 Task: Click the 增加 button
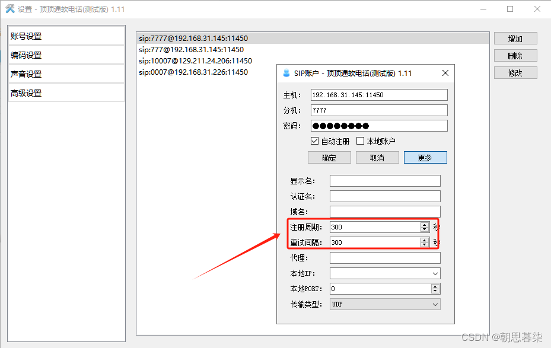pyautogui.click(x=515, y=38)
